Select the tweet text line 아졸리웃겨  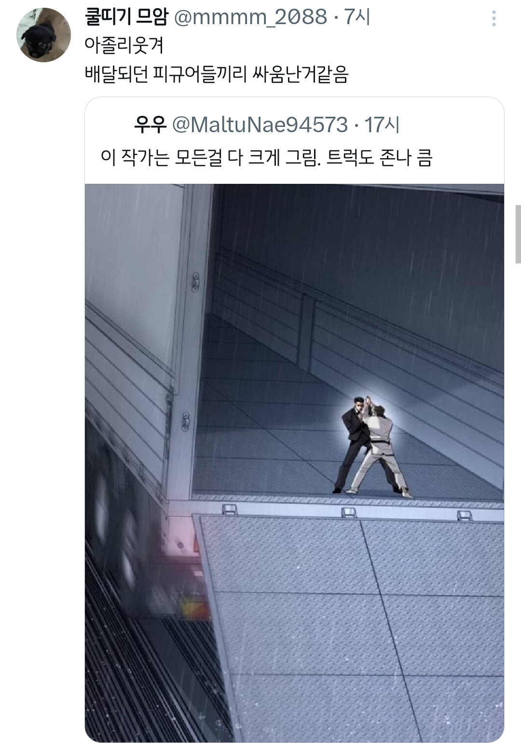pyautogui.click(x=124, y=45)
